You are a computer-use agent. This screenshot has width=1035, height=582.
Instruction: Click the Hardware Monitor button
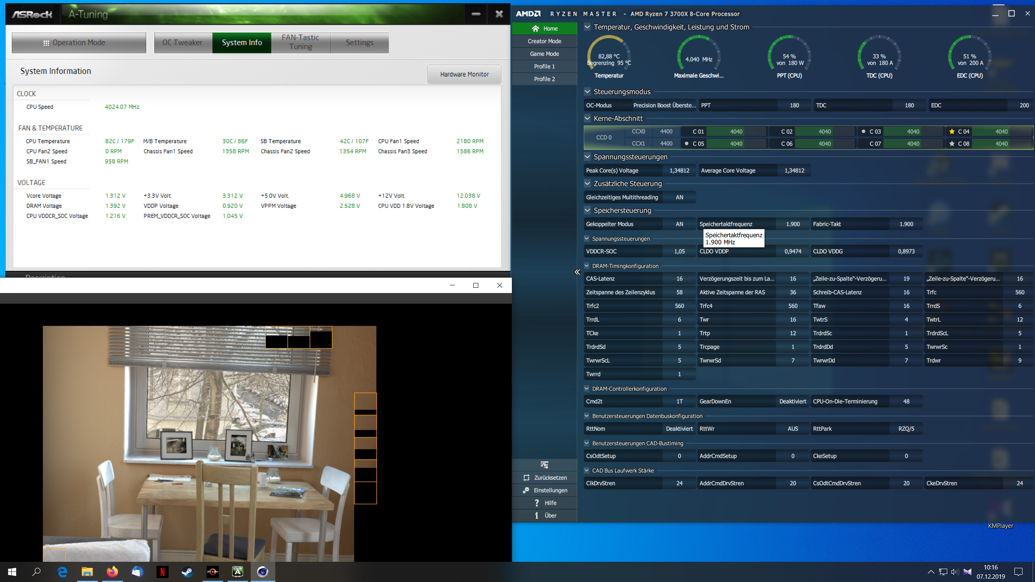464,74
